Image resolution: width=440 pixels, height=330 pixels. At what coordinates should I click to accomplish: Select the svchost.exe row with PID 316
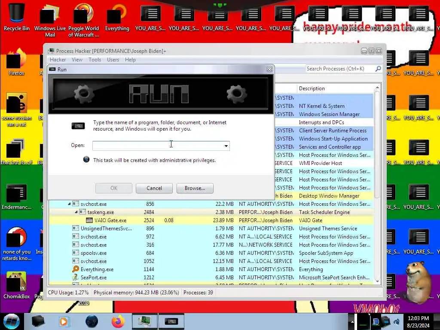[x=211, y=244]
